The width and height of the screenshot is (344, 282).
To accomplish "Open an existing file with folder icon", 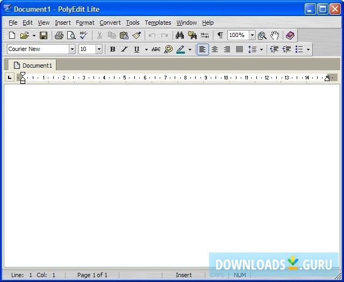I will (25, 35).
